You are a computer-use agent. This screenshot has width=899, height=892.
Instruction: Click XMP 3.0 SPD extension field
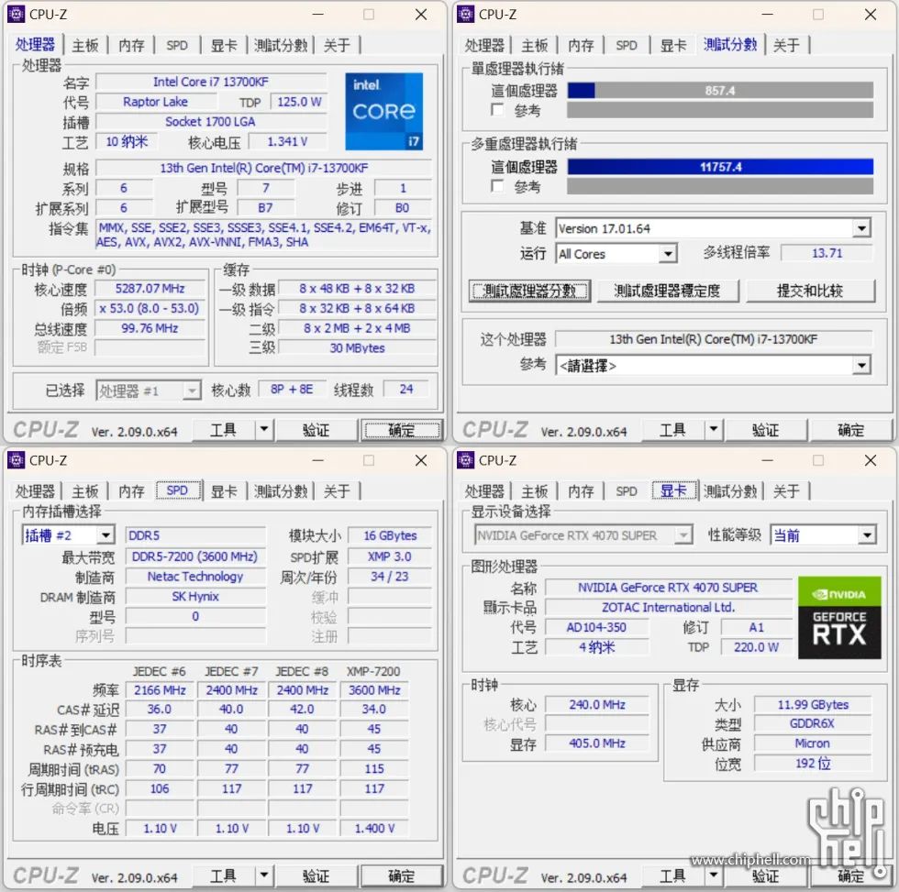(x=390, y=556)
